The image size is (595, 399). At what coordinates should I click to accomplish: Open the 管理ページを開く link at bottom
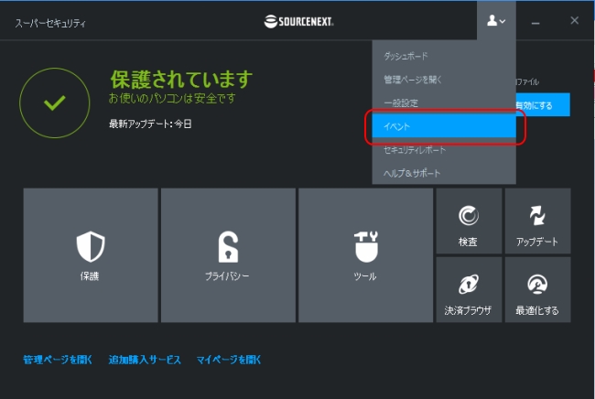tap(58, 359)
